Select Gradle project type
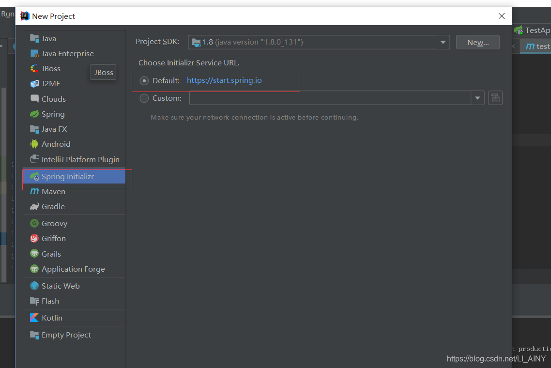The width and height of the screenshot is (551, 368). coord(74,207)
